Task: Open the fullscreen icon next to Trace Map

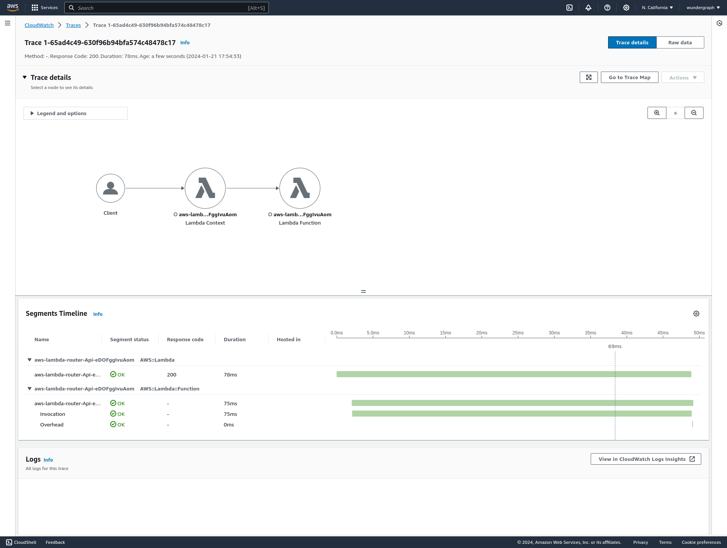Action: click(588, 77)
